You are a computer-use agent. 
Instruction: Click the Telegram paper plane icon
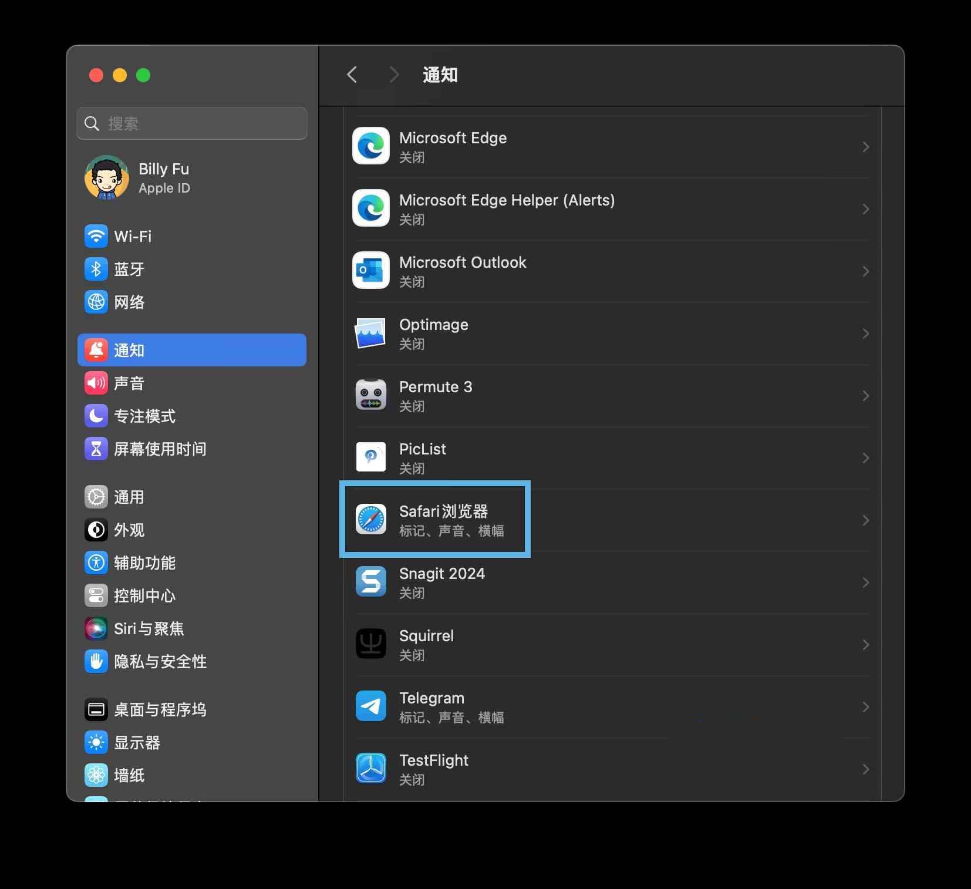click(371, 706)
